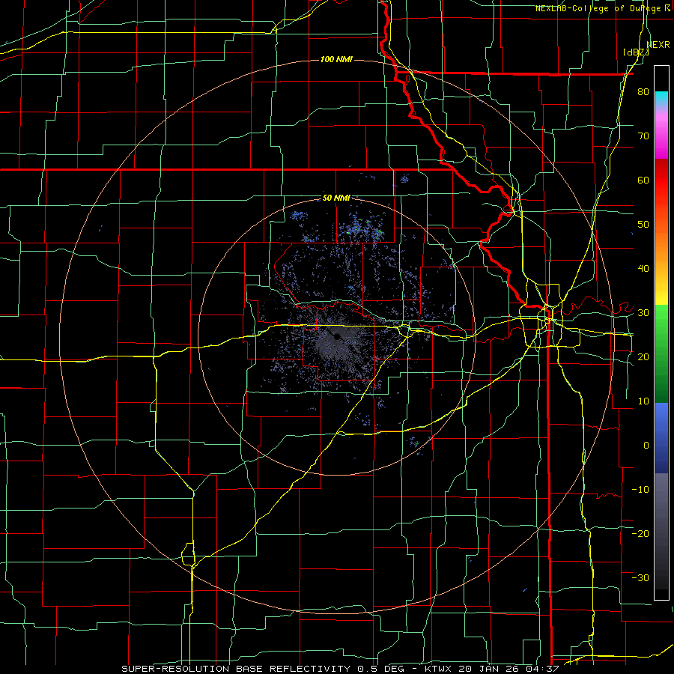Click the 50 NMI range ring label
This screenshot has height=674, width=674.
point(336,198)
